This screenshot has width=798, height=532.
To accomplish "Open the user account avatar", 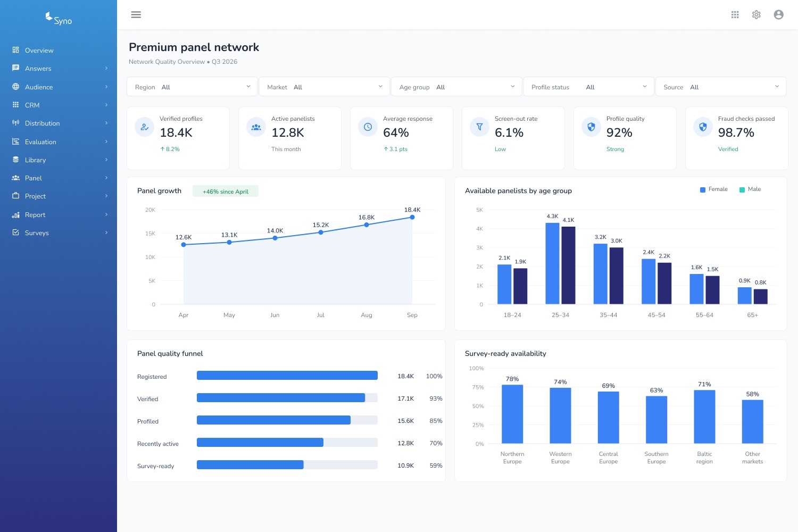I will [x=779, y=15].
